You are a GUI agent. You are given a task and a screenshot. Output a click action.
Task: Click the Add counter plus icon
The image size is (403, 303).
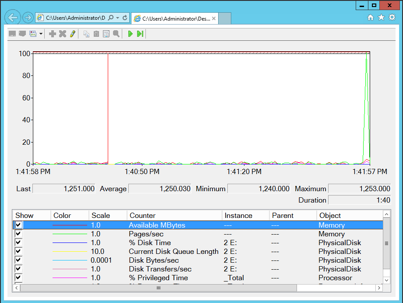[x=53, y=34]
